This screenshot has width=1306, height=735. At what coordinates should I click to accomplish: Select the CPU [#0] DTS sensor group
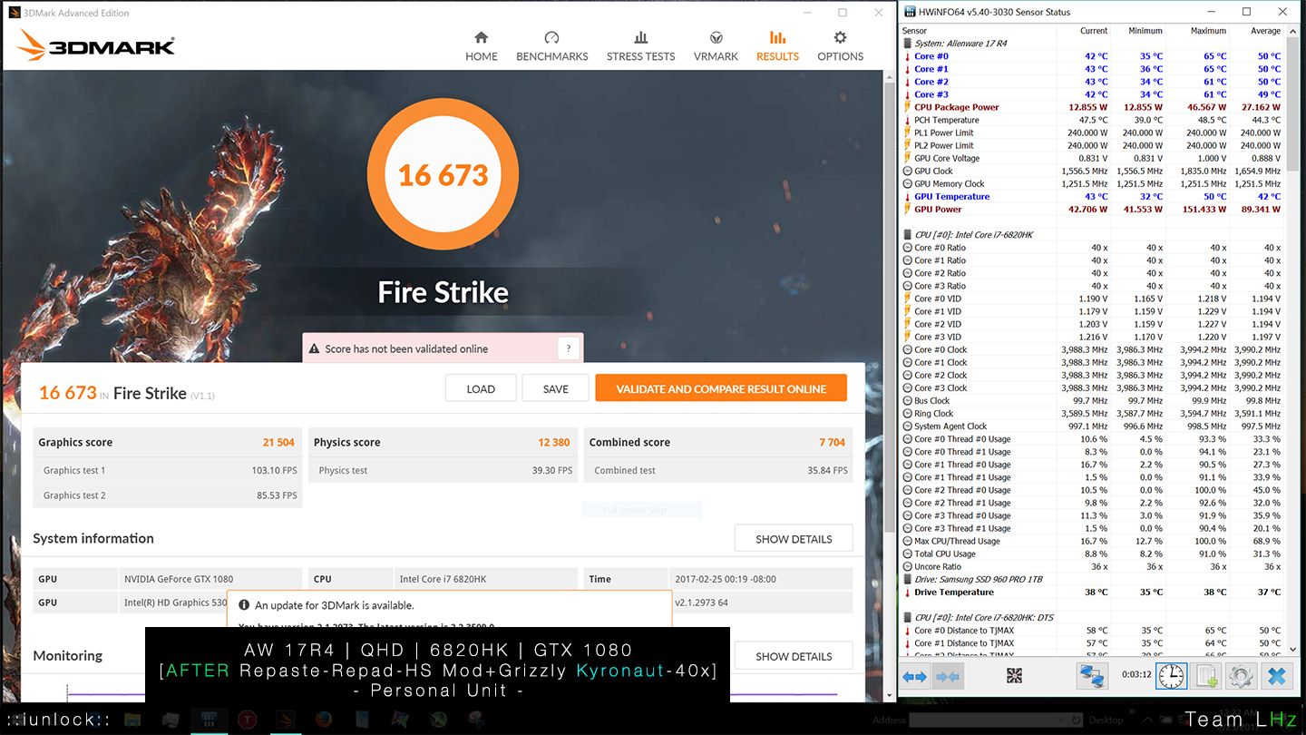pyautogui.click(x=1092, y=617)
